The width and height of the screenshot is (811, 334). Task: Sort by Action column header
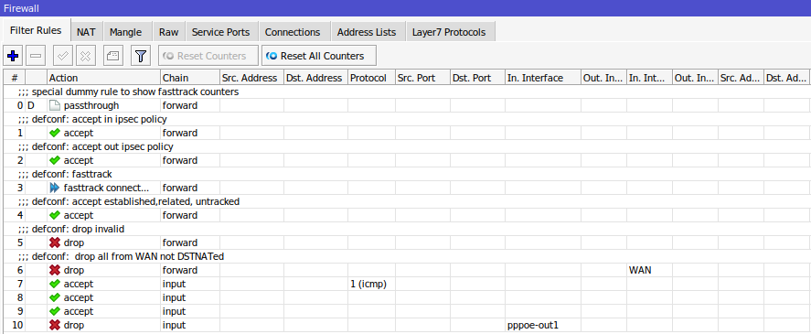(x=103, y=78)
